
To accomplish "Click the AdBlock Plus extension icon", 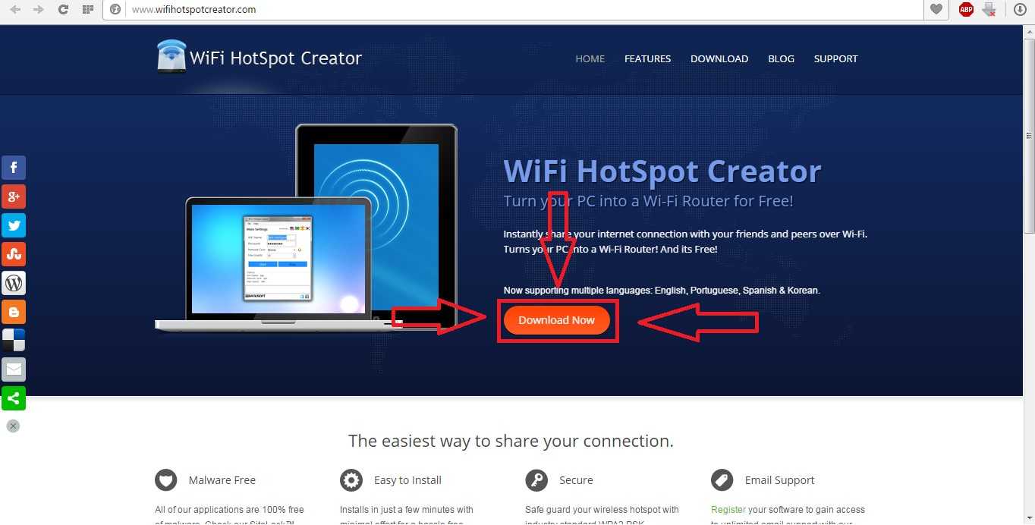I will tap(966, 10).
